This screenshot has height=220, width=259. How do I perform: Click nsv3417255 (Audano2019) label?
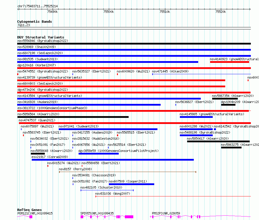tap(92, 132)
